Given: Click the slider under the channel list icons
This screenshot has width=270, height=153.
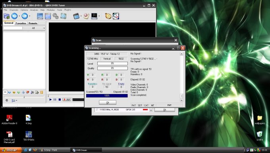Looking at the screenshot, I should point(24,97).
